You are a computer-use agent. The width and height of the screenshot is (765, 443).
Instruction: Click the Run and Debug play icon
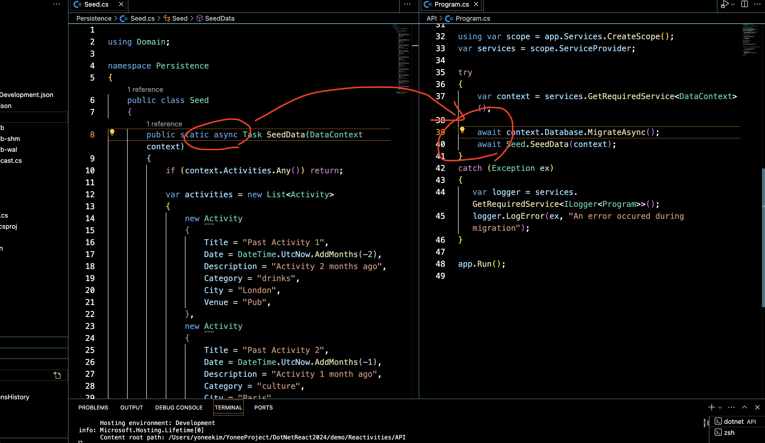coord(725,4)
